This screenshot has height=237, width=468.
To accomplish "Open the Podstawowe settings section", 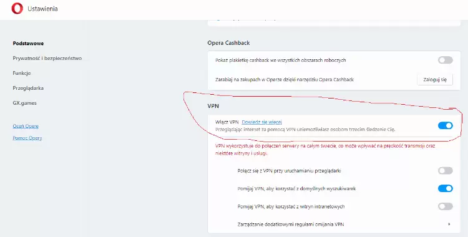I will click(28, 43).
